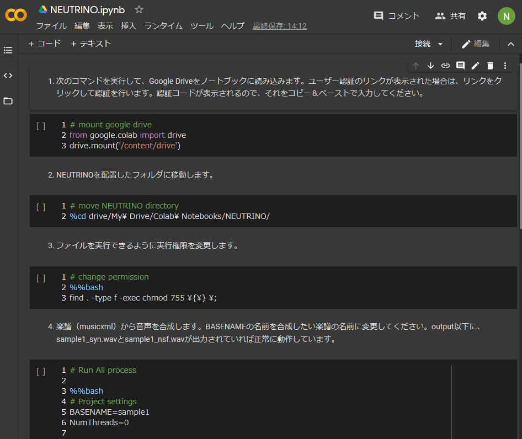
Task: Click the NumThreads=0 code line
Action: tap(99, 422)
